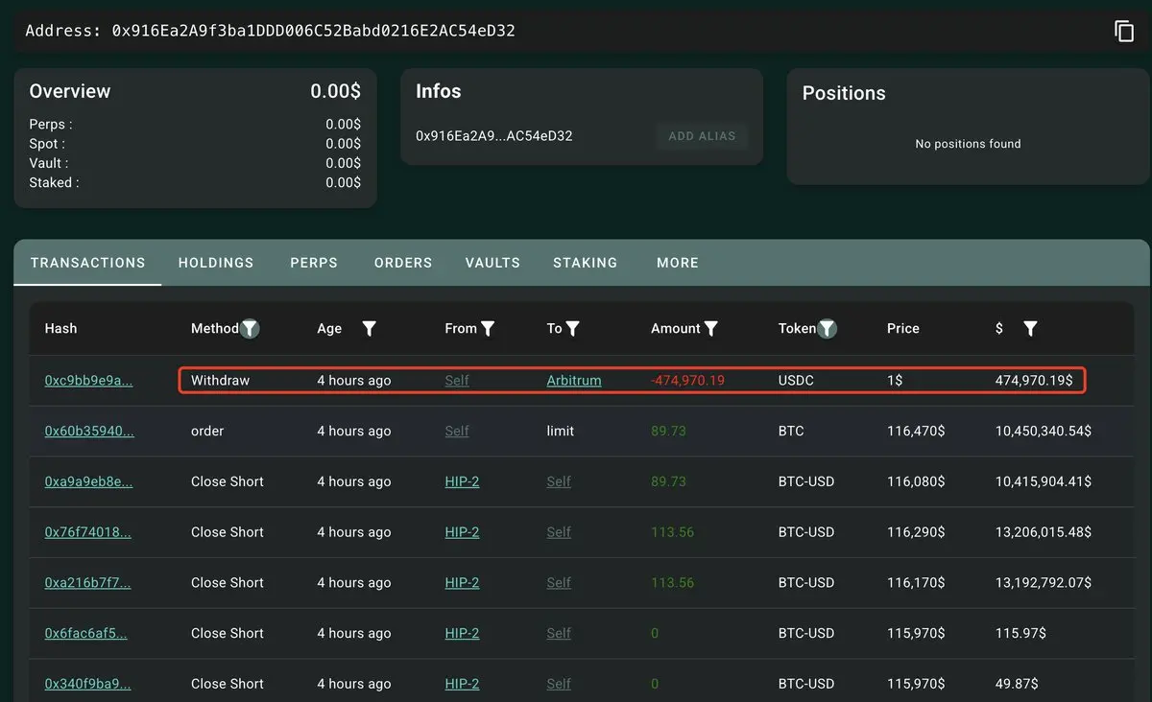This screenshot has height=702, width=1152.
Task: Go to the Vaults tab
Action: (492, 263)
